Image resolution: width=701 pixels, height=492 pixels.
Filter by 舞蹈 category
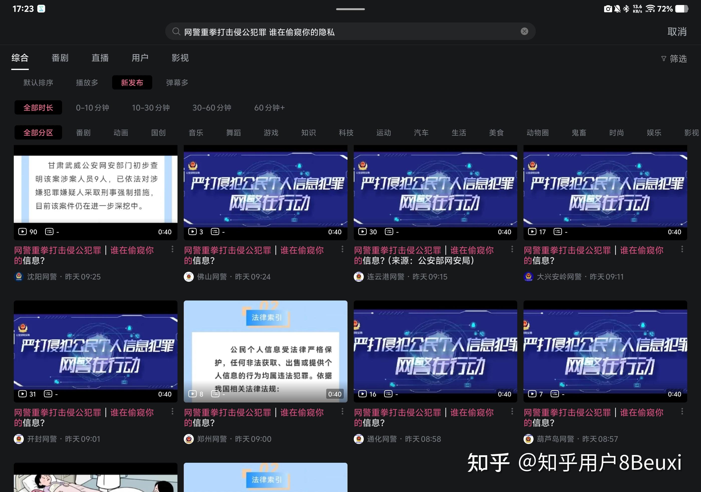[234, 132]
